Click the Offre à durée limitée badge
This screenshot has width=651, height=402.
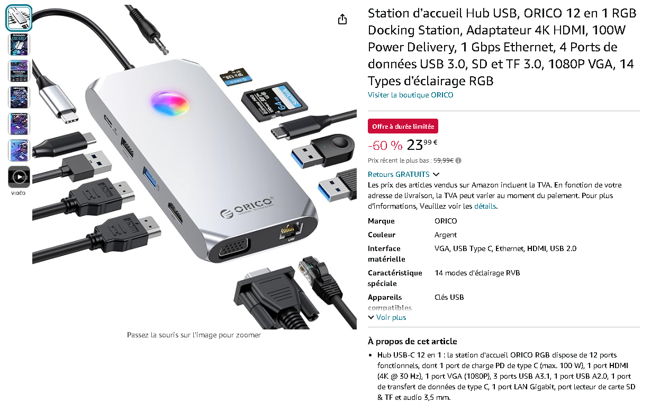403,127
